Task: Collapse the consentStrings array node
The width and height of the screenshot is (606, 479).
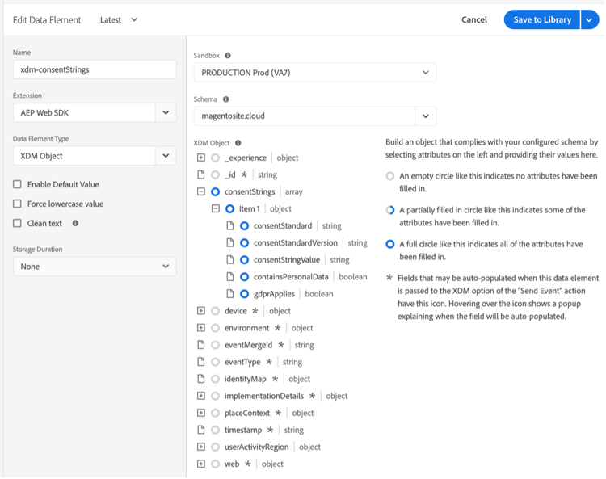Action: point(201,192)
